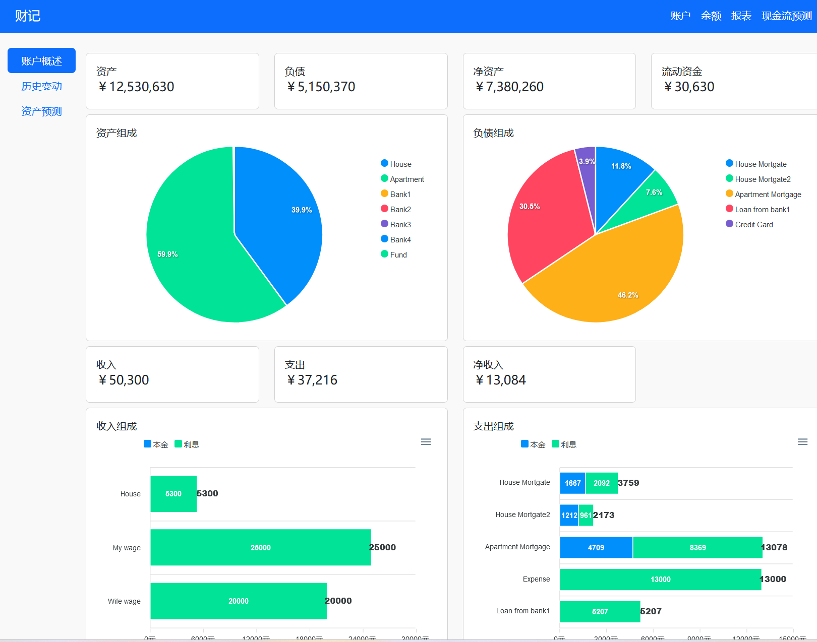Click the 账户概述 sidebar button

41,61
